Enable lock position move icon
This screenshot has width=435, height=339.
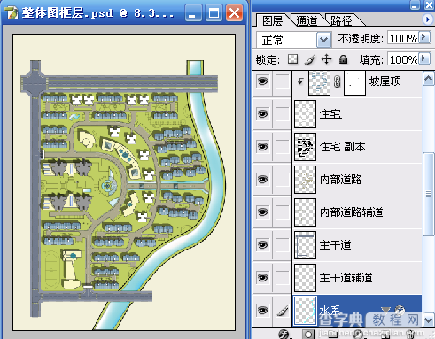click(x=326, y=59)
